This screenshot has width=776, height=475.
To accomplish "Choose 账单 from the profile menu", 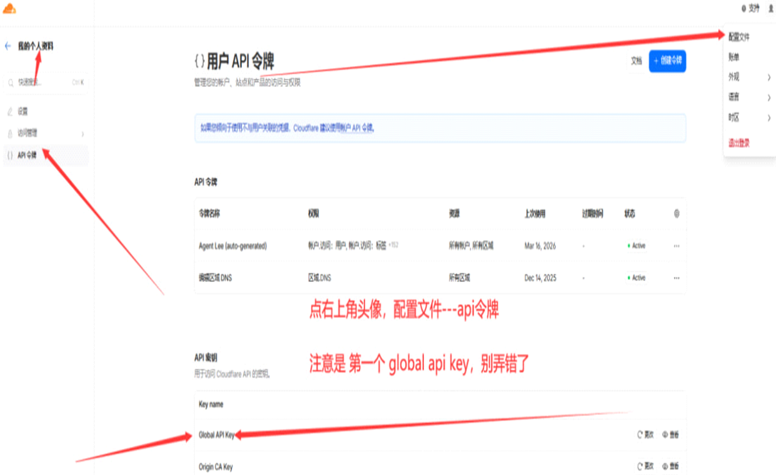I will (x=733, y=57).
